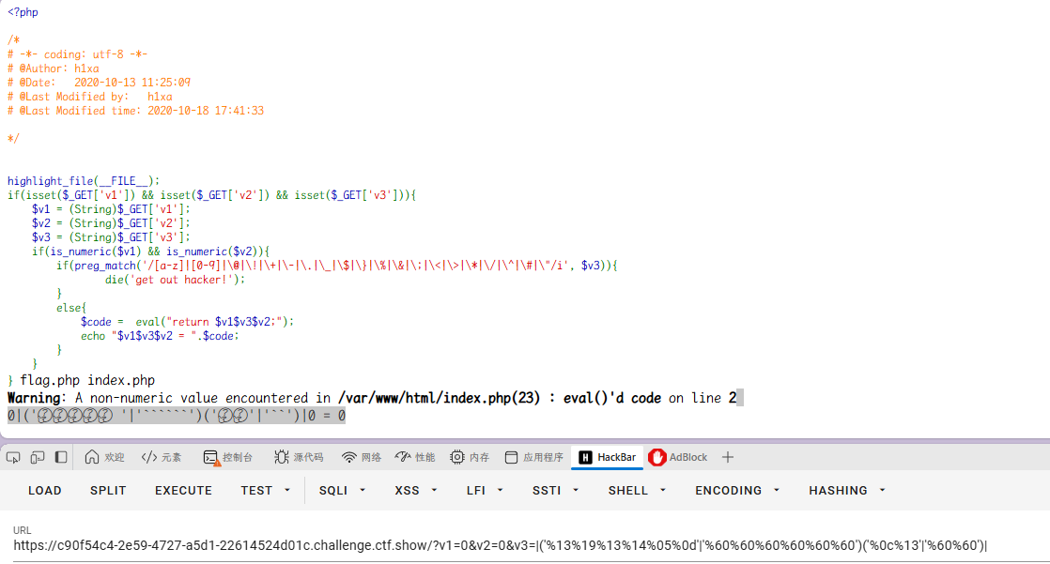Click the non-numeric value Warning message
The height and width of the screenshot is (564, 1050).
coord(372,398)
